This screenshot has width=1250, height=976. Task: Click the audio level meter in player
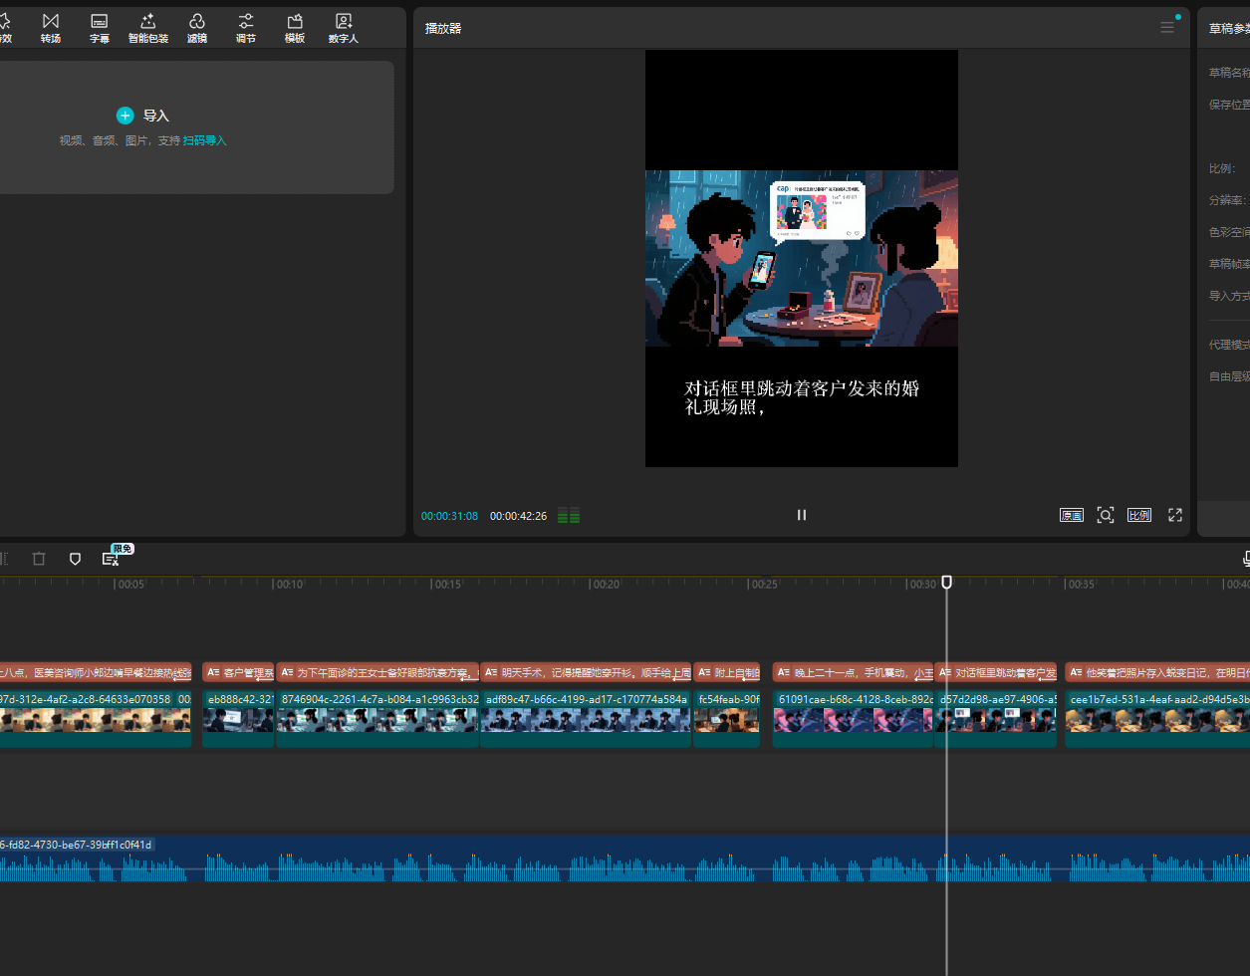click(569, 516)
